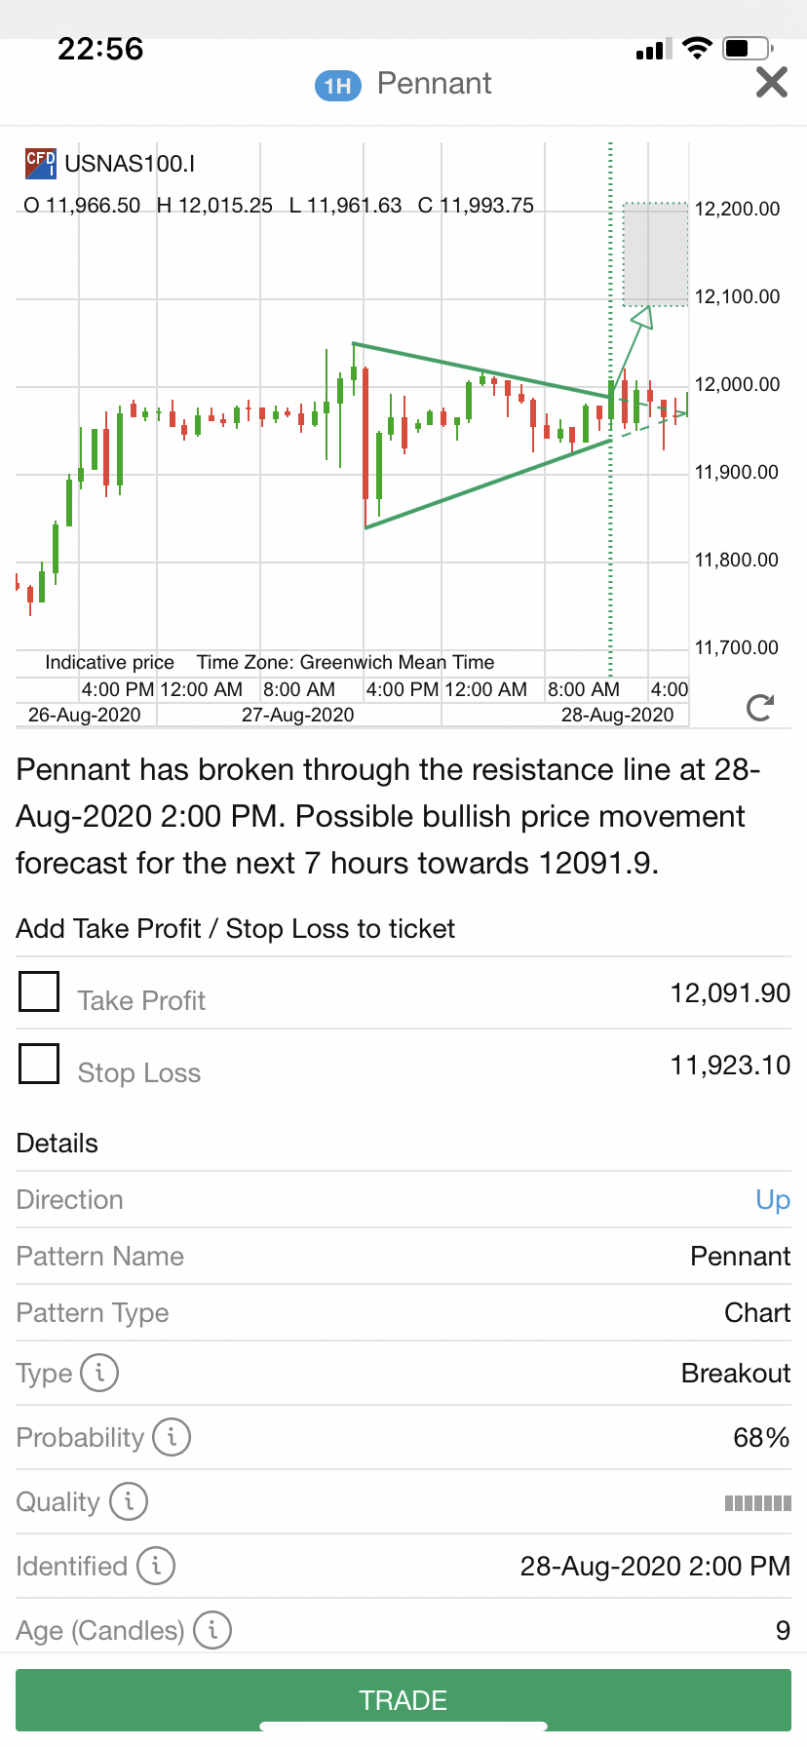Open Quality info icon
This screenshot has height=1747, width=807.
129,1501
